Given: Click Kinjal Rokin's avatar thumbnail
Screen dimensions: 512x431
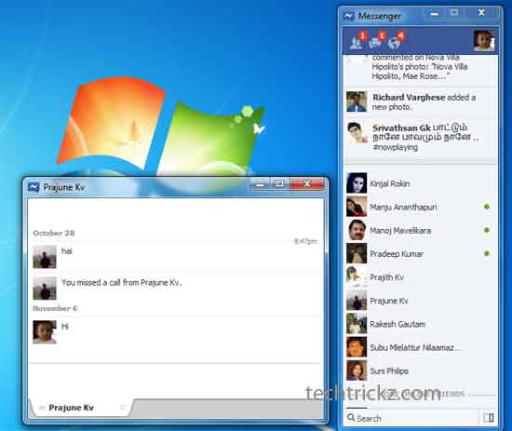Looking at the screenshot, I should (x=357, y=182).
